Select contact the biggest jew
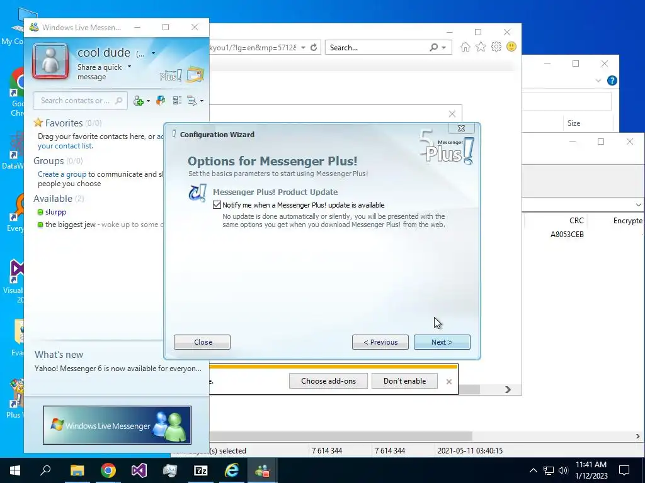The height and width of the screenshot is (483, 645). (x=71, y=225)
